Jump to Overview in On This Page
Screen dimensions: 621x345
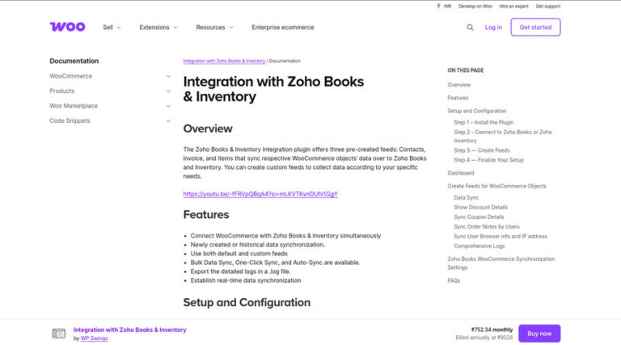coord(459,85)
